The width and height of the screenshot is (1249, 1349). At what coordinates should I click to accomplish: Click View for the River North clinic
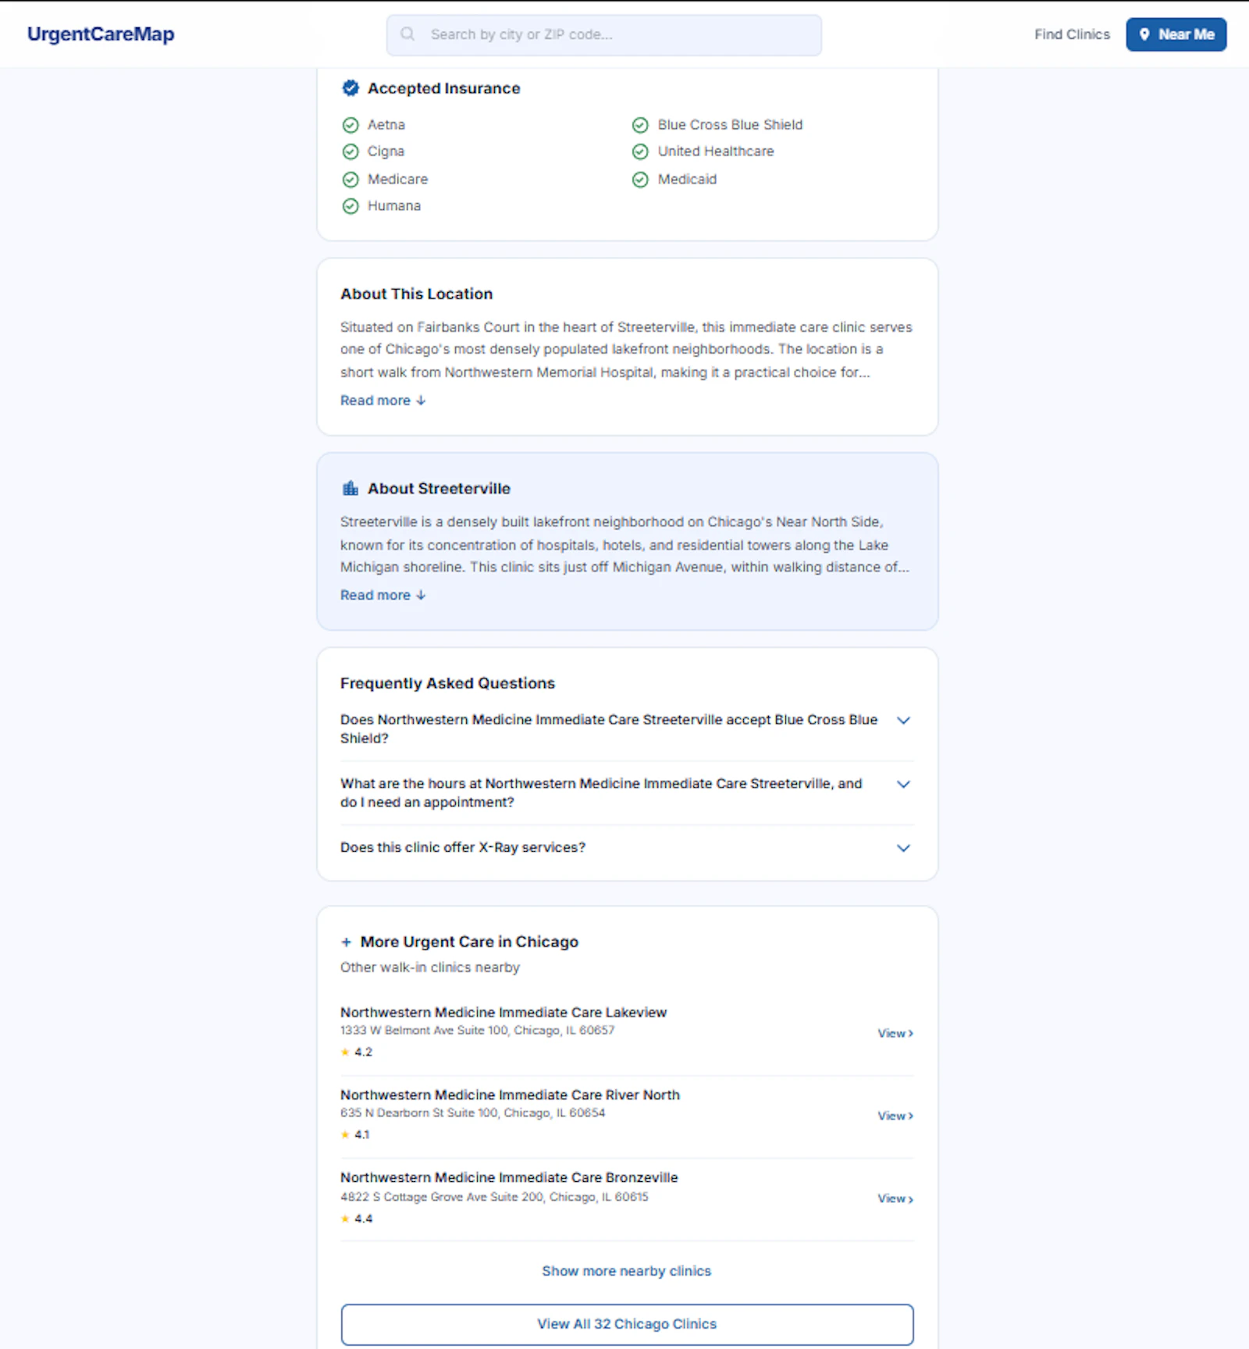[895, 1116]
